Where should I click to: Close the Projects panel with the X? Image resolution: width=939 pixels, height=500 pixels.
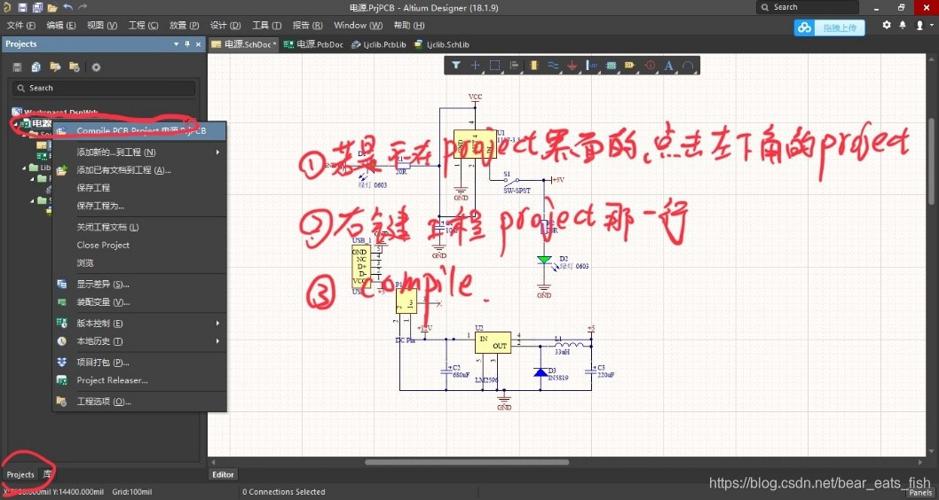tap(199, 44)
